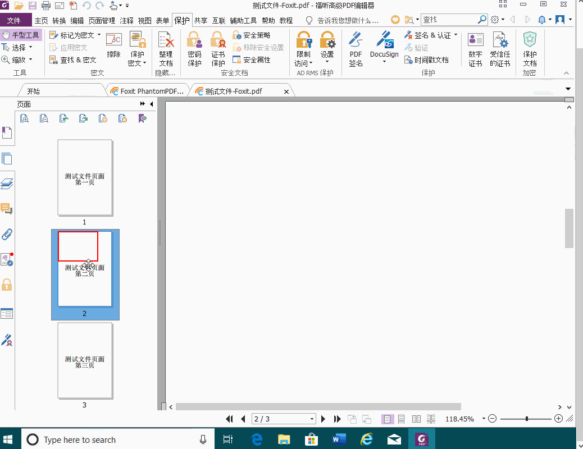Open 数字证书 digital IDs

(x=475, y=49)
